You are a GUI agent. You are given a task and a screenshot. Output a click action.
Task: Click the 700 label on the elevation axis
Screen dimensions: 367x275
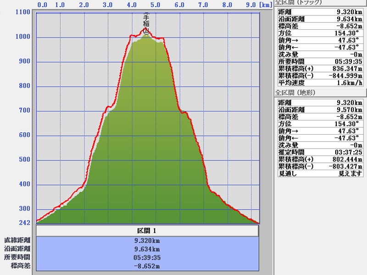tap(24, 110)
